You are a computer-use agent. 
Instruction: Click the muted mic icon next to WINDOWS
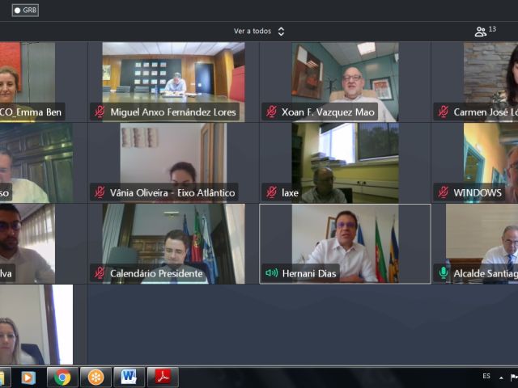point(444,192)
